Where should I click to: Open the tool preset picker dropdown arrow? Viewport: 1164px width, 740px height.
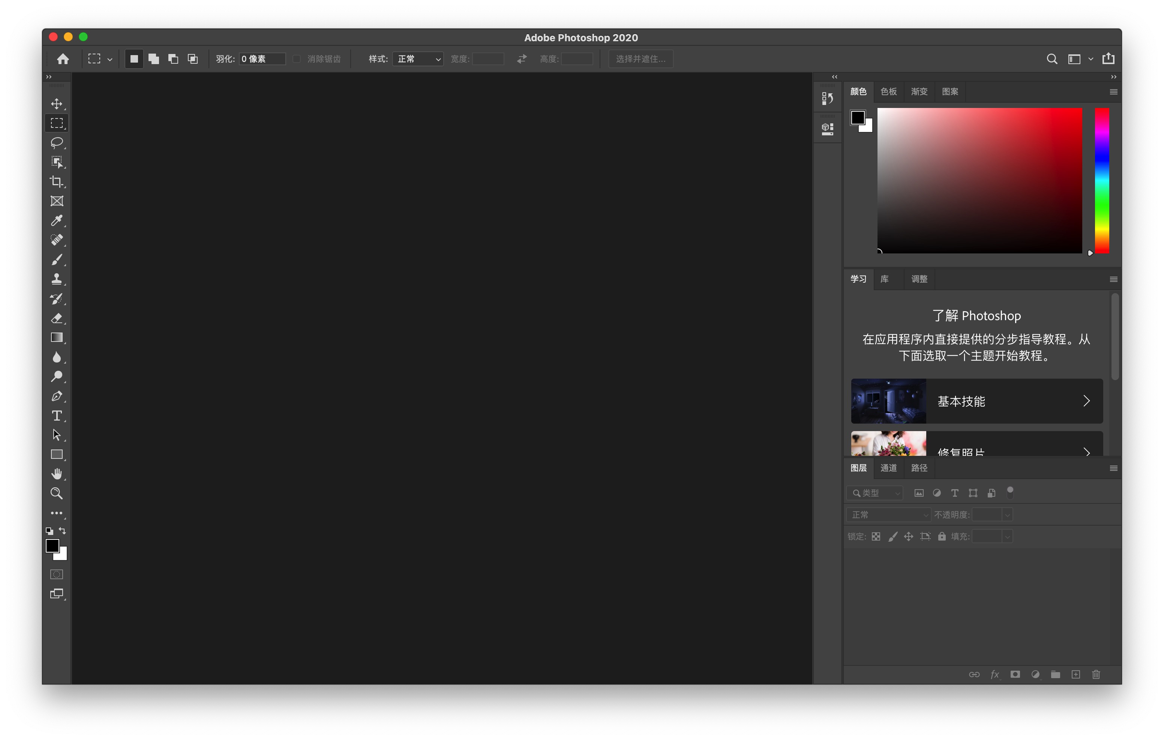(110, 60)
